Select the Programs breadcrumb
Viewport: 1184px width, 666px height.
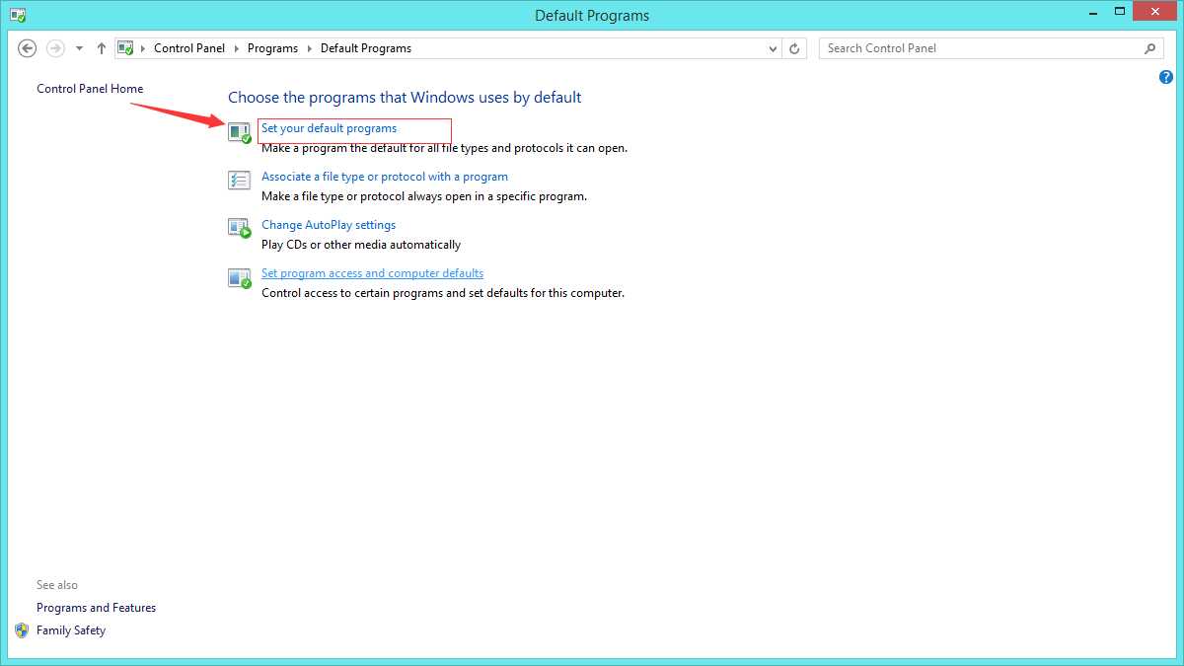[272, 47]
